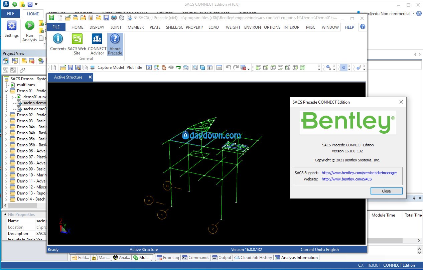Image resolution: width=423 pixels, height=270 pixels.
Task: Open the user account dropdown arrow
Action: 414,14
